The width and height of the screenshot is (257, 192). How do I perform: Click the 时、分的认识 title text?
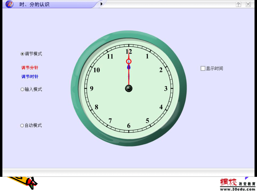[34, 4]
